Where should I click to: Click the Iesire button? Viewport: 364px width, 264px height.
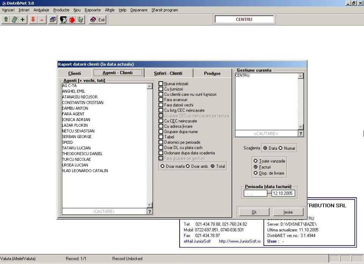(x=288, y=212)
